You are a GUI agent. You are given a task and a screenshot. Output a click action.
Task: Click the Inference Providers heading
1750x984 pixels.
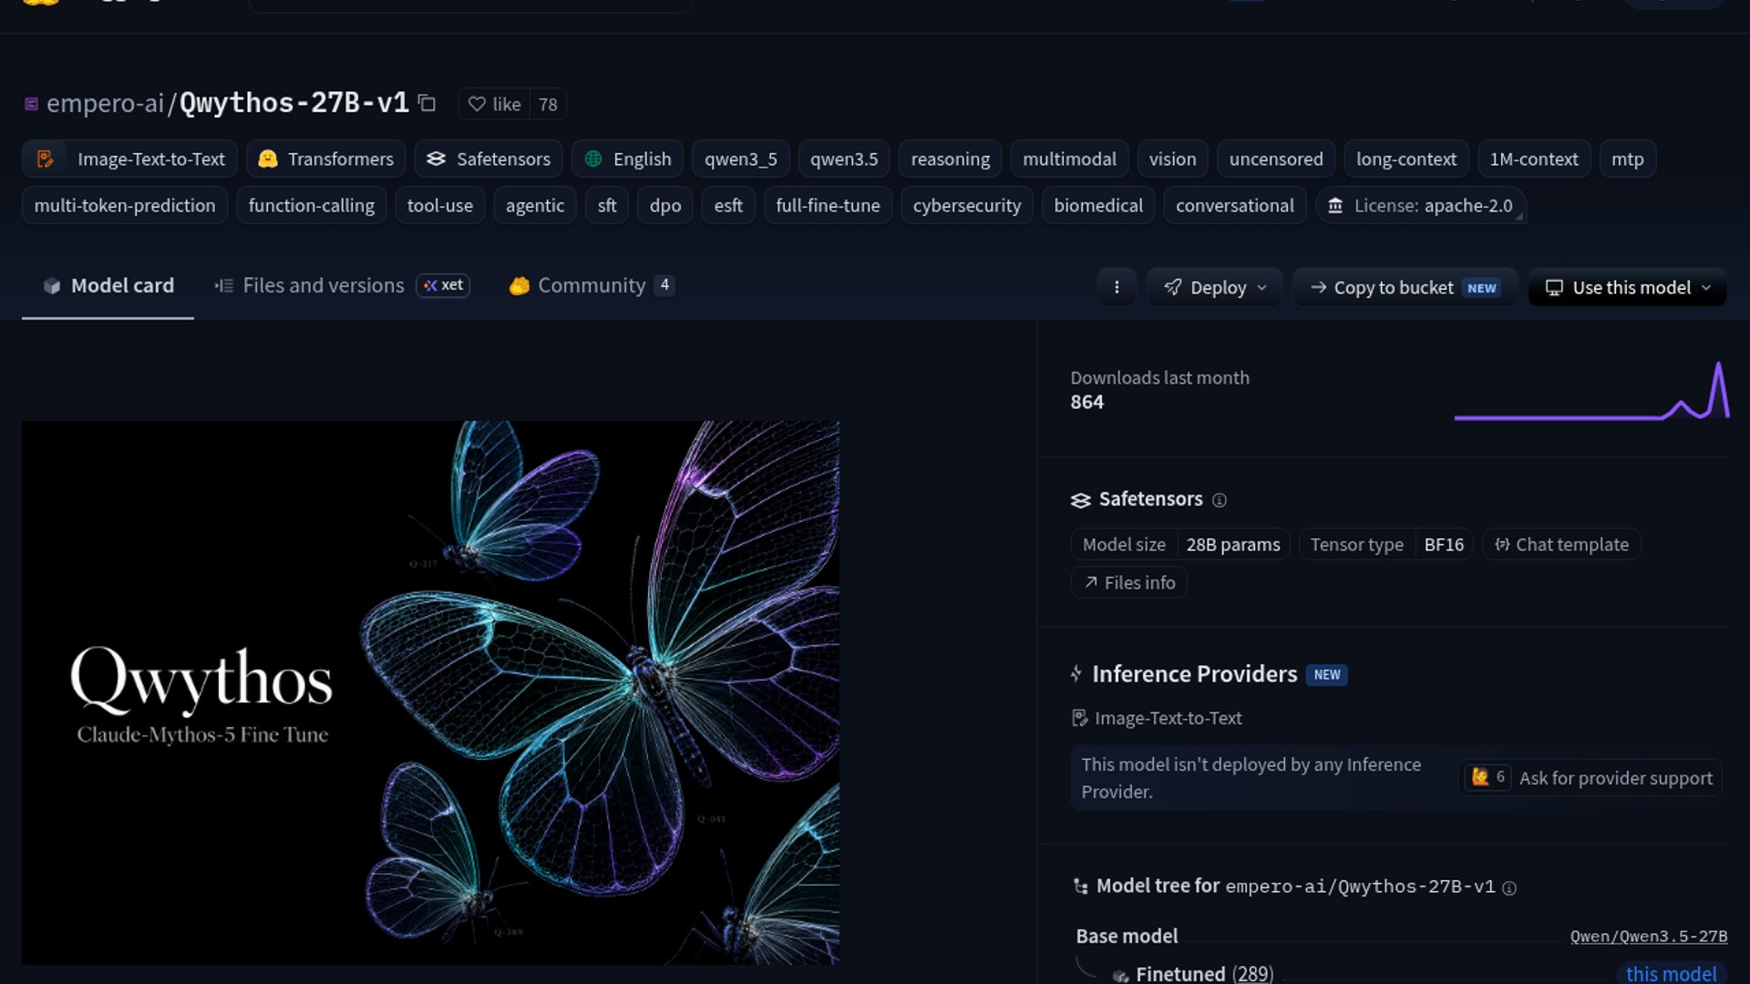[x=1194, y=674]
